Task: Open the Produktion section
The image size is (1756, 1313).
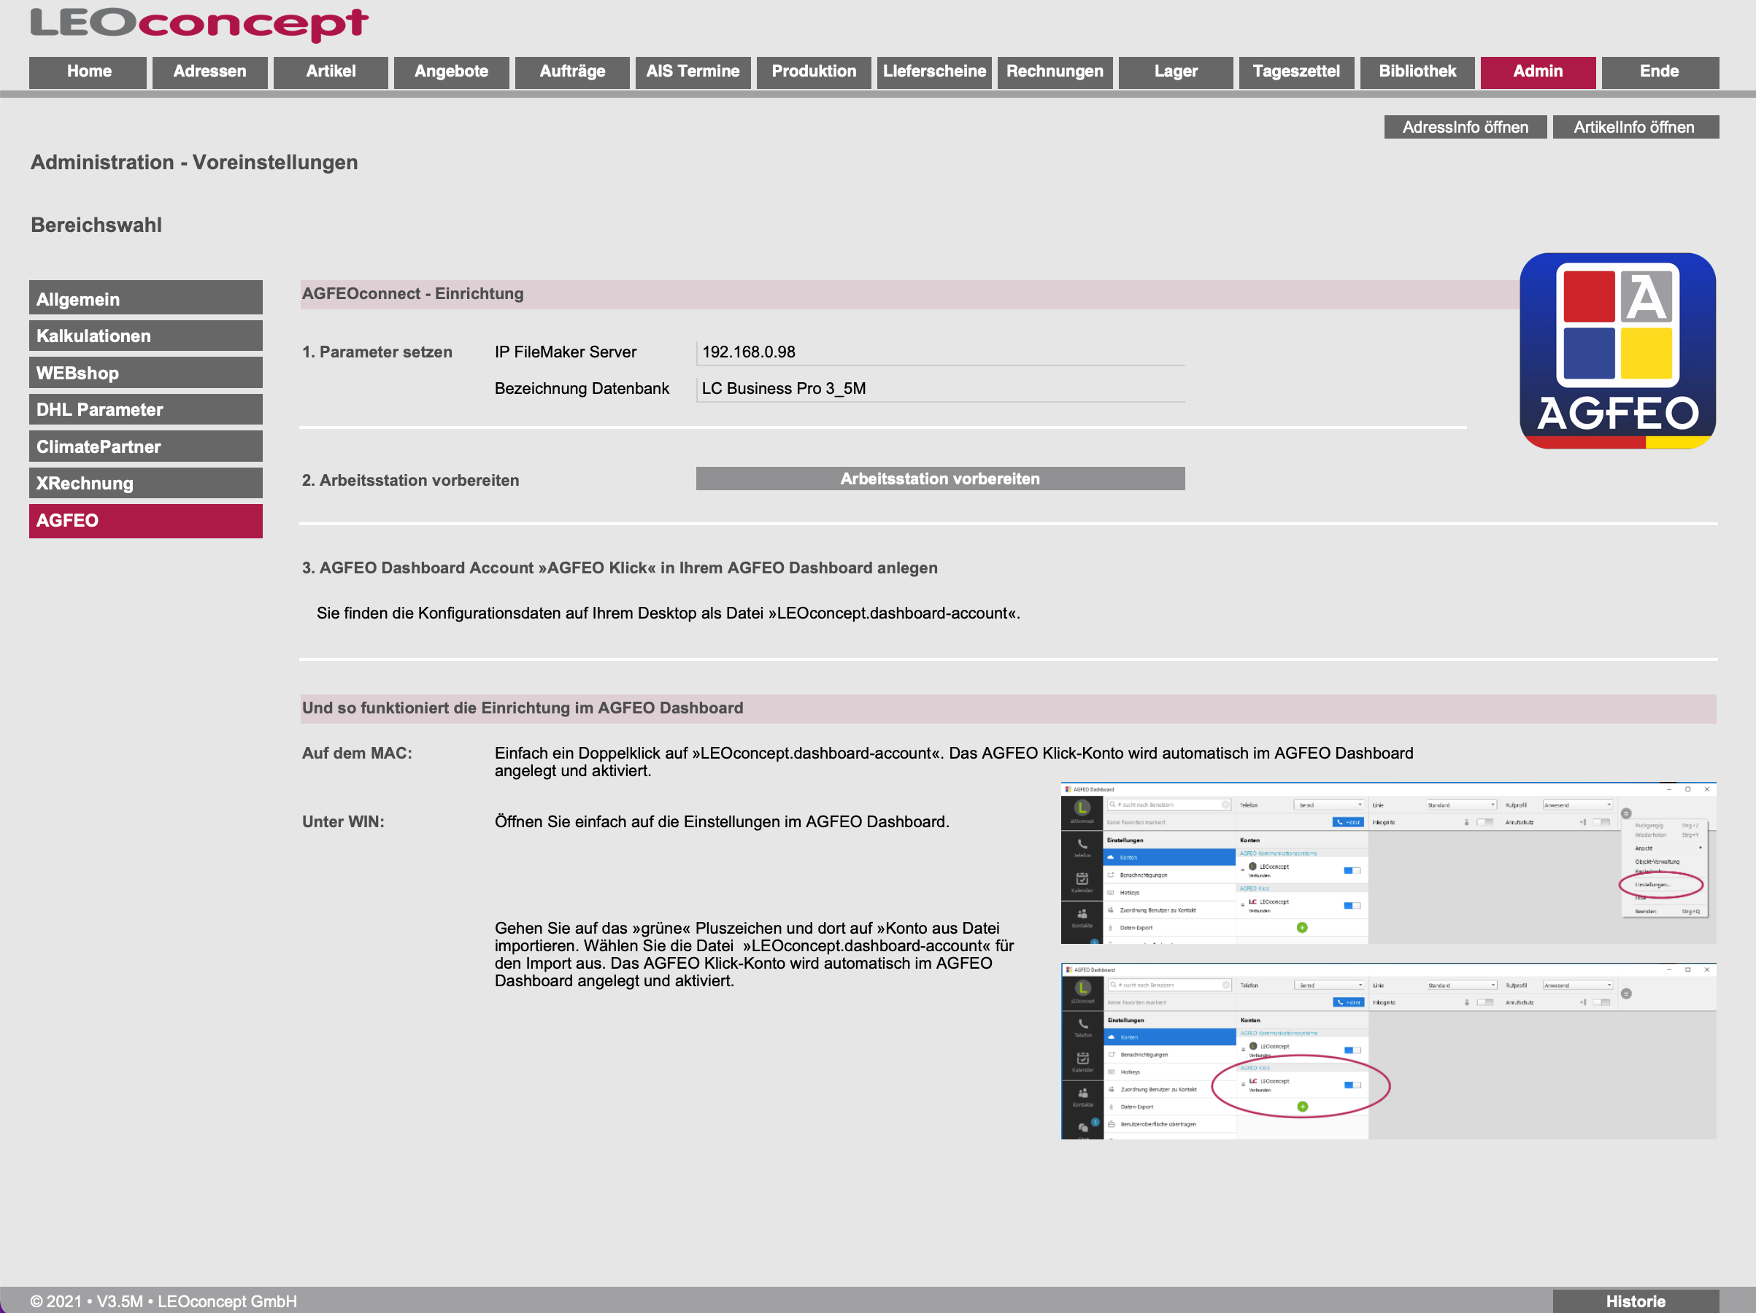Action: (814, 72)
